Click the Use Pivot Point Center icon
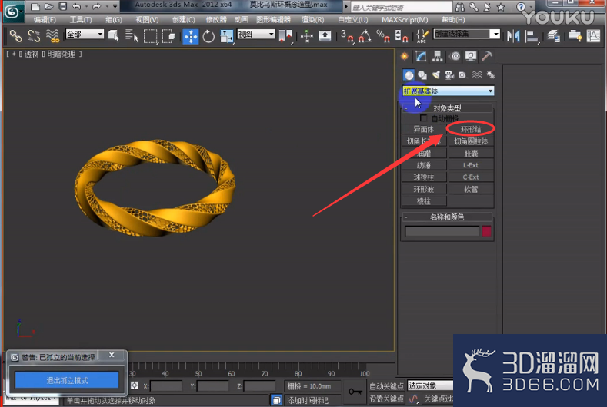The height and width of the screenshot is (407, 607). tap(285, 36)
